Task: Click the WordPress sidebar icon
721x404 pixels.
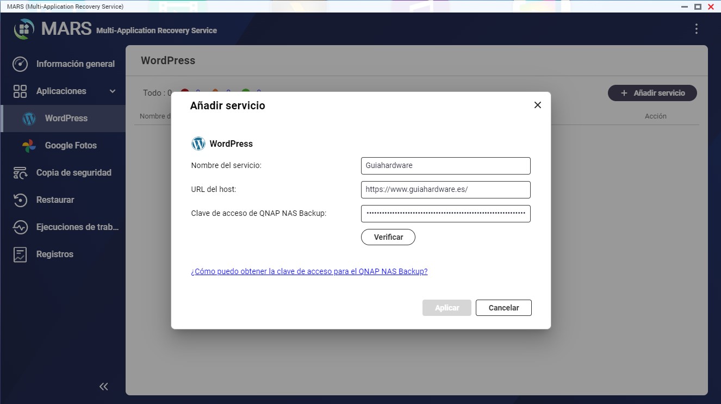Action: (29, 119)
